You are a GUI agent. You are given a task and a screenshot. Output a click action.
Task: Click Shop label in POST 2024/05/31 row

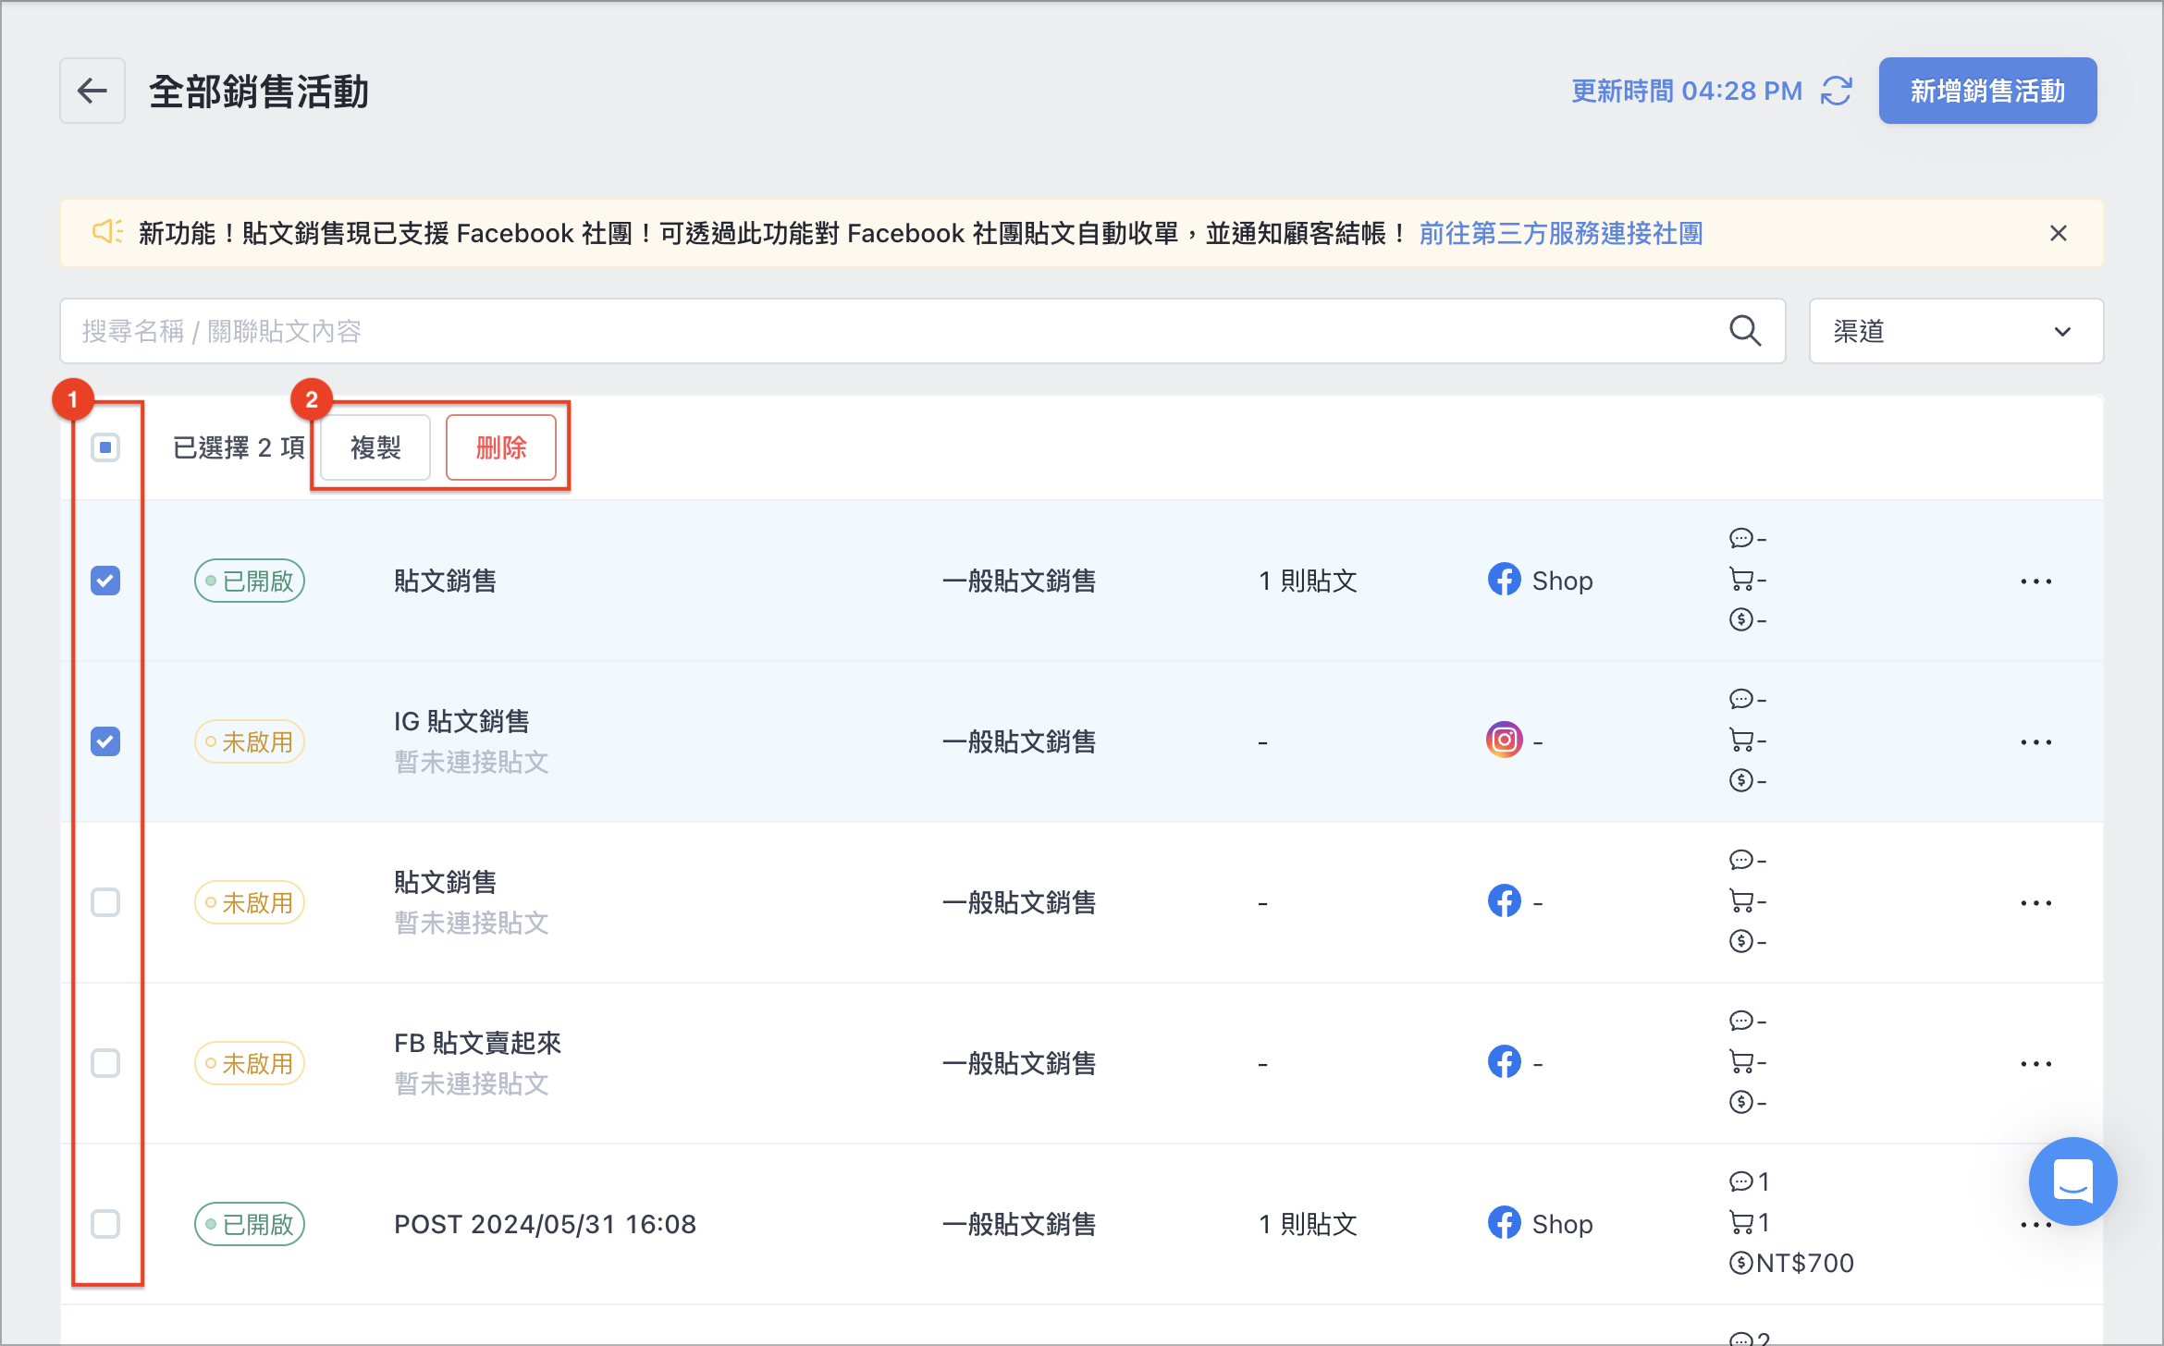click(x=1562, y=1224)
